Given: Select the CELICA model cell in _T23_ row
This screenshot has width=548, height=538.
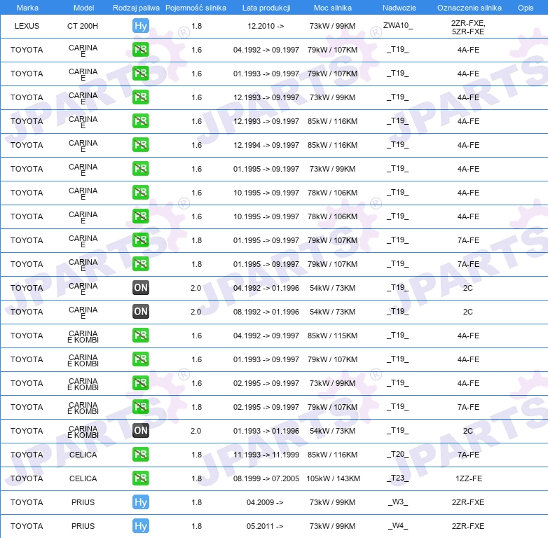Looking at the screenshot, I should click(x=83, y=478).
